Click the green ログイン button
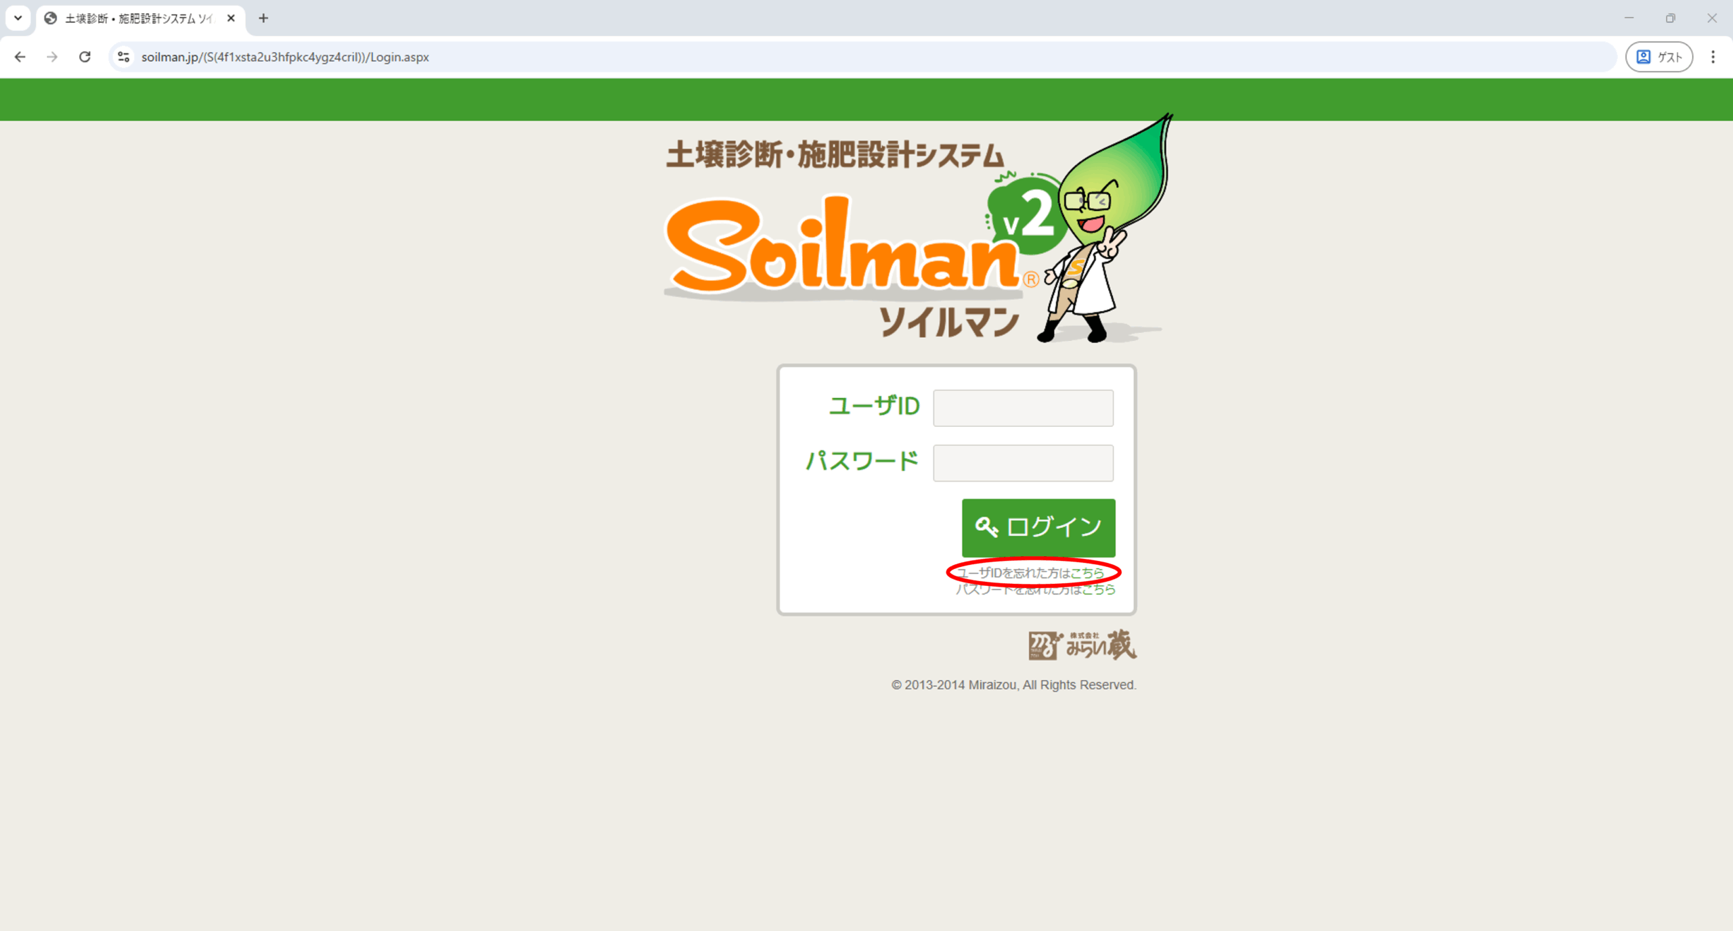The image size is (1733, 931). point(1038,527)
